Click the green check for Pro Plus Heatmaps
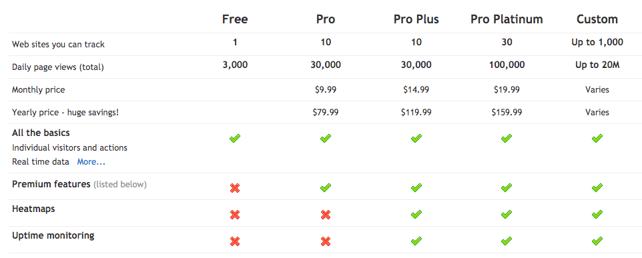The width and height of the screenshot is (642, 258). (416, 214)
